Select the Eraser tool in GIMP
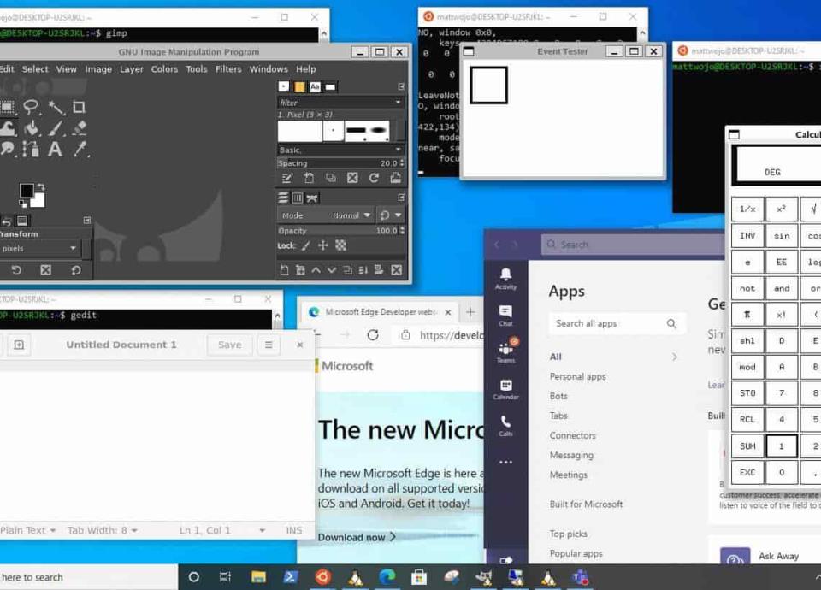Image resolution: width=821 pixels, height=590 pixels. tap(80, 128)
